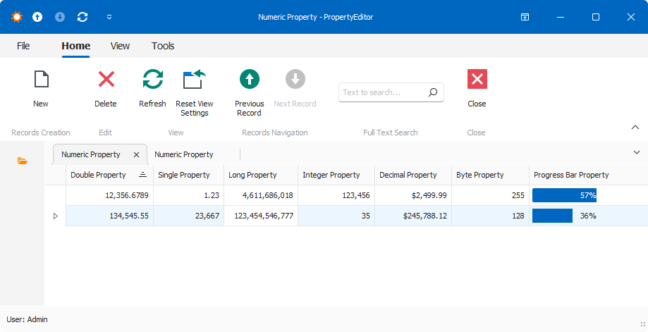Click the 36% progress bar
The height and width of the screenshot is (332, 648).
click(x=565, y=216)
